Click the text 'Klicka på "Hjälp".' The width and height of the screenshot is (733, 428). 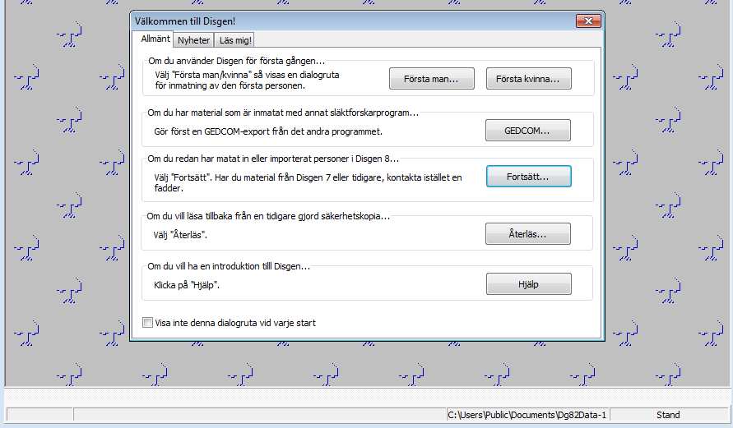[x=187, y=285]
